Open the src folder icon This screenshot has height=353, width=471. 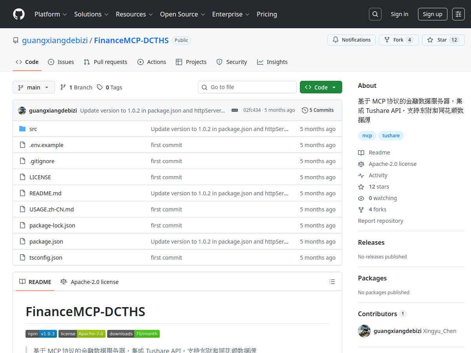coord(22,129)
